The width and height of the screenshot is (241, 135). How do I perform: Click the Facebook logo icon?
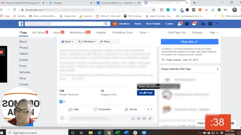tap(21, 24)
